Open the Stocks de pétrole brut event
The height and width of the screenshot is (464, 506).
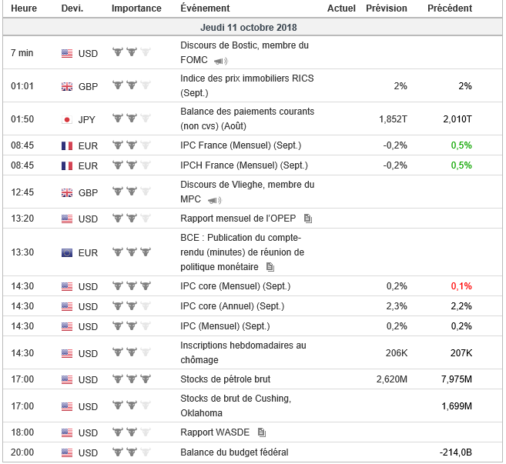(x=225, y=379)
